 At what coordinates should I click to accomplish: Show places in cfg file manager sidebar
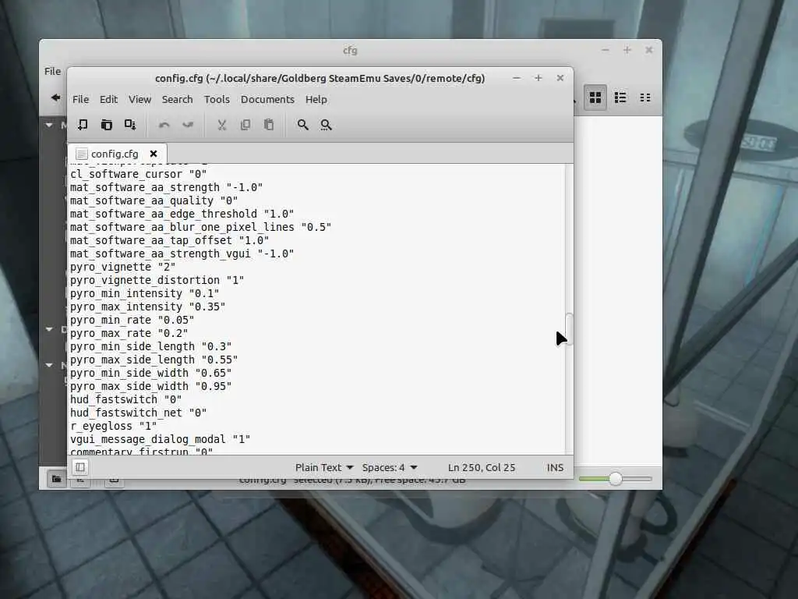tap(56, 479)
